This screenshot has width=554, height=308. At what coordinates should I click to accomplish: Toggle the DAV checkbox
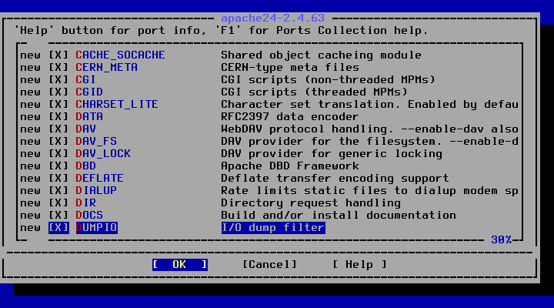(x=58, y=129)
